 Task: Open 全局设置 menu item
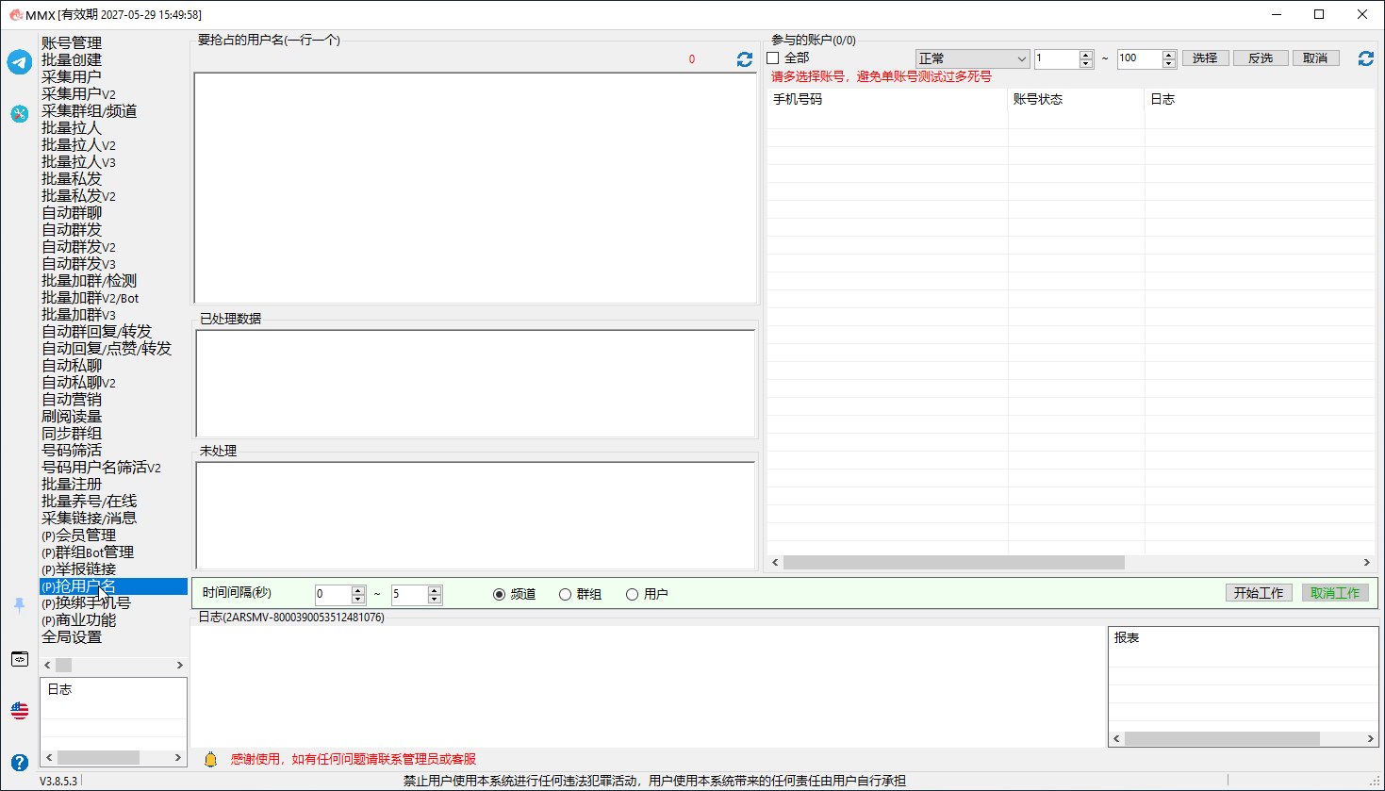tap(72, 637)
